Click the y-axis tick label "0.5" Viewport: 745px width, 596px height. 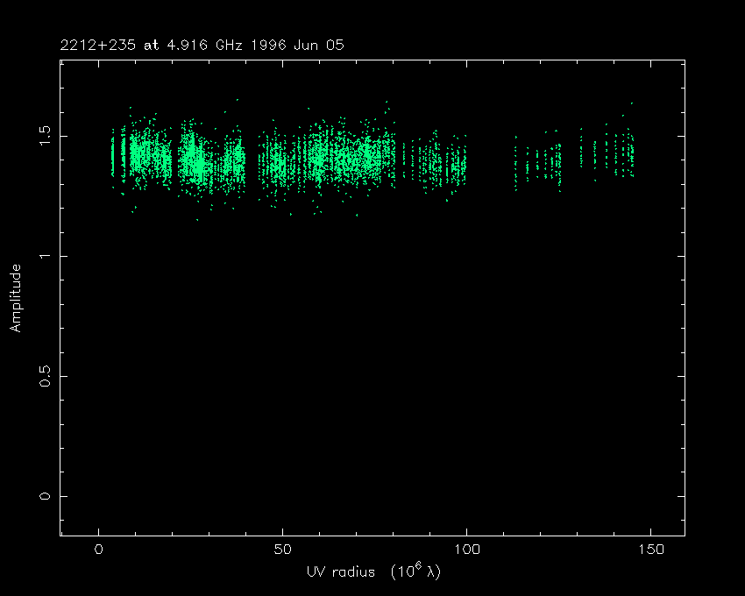[x=46, y=376]
